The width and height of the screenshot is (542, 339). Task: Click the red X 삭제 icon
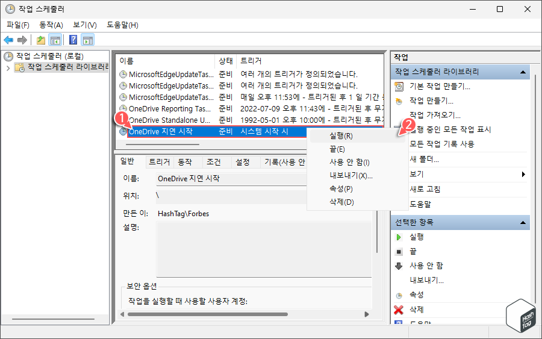click(399, 310)
